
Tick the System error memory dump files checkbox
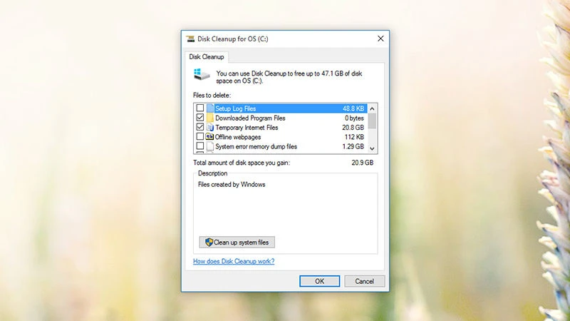tap(199, 146)
